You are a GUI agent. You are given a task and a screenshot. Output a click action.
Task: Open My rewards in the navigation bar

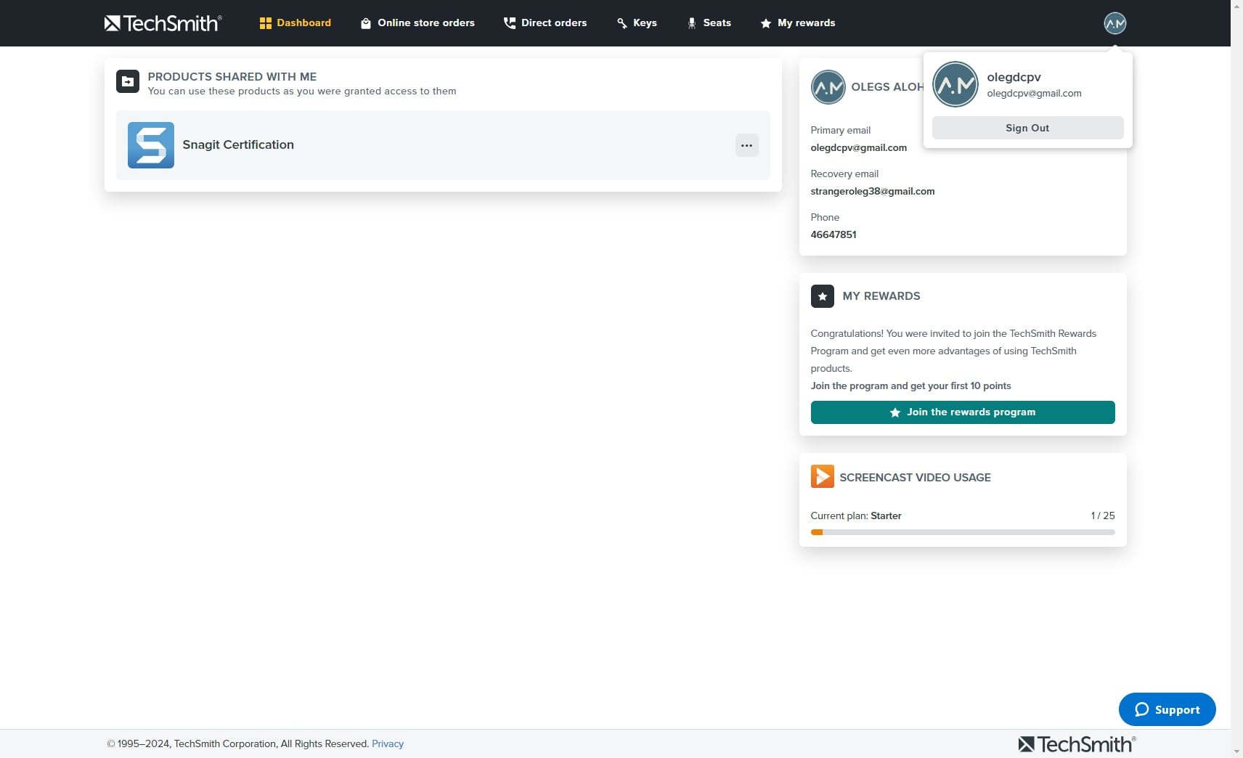coord(798,23)
